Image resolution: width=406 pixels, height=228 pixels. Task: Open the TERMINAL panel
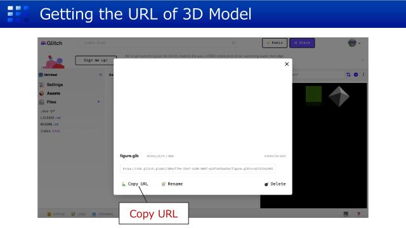pos(103,214)
